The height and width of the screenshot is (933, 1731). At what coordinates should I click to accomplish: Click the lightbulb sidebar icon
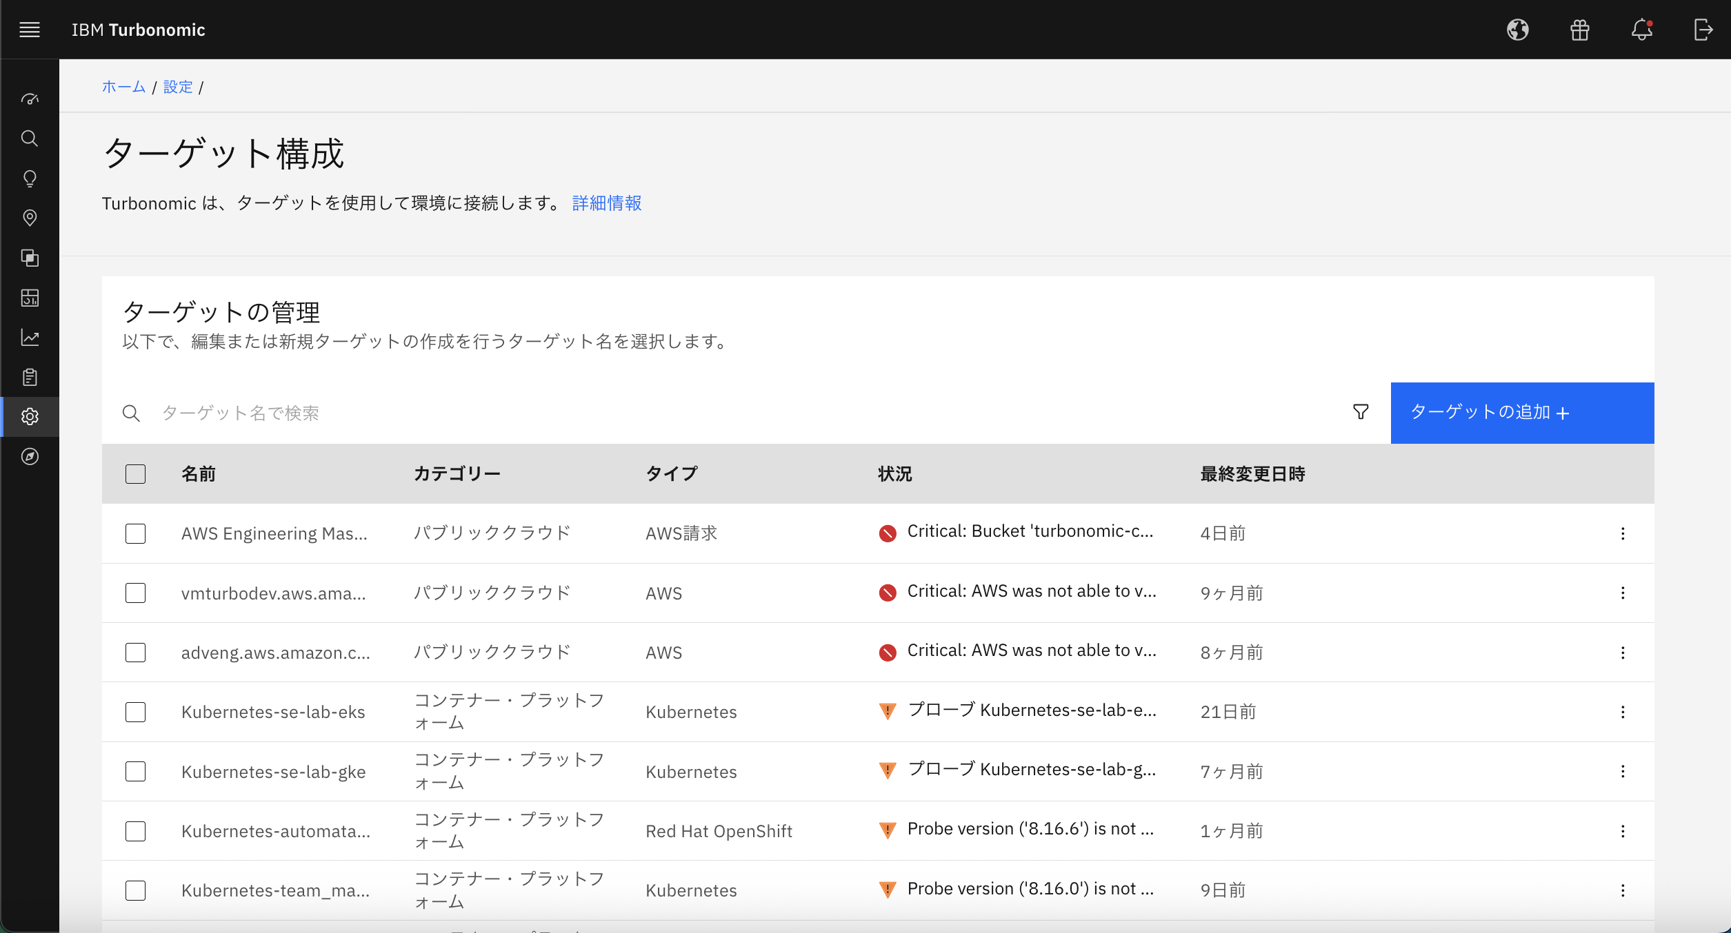tap(30, 178)
